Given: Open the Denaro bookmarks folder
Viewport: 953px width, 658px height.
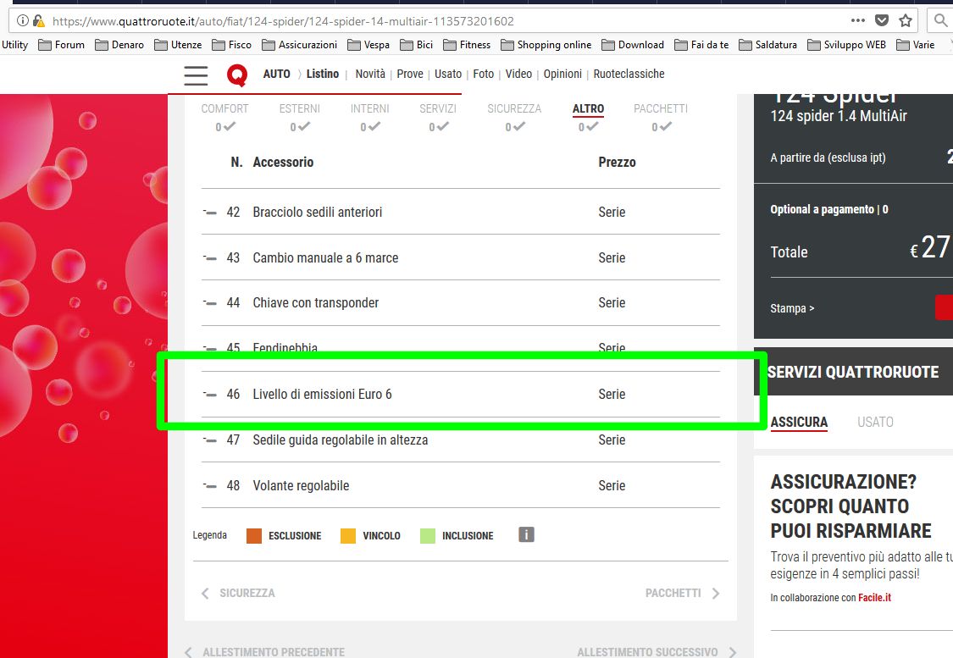Looking at the screenshot, I should coord(119,44).
